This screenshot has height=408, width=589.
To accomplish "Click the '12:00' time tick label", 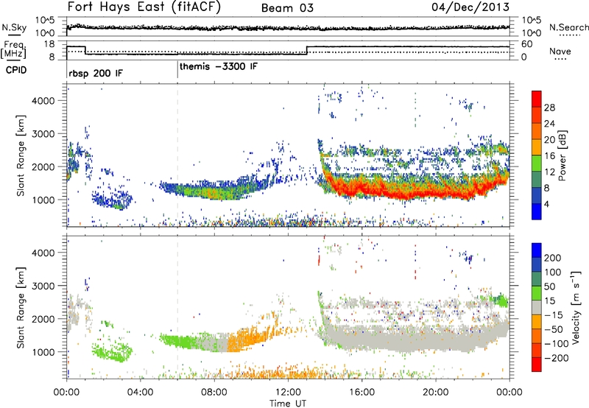I will click(288, 393).
